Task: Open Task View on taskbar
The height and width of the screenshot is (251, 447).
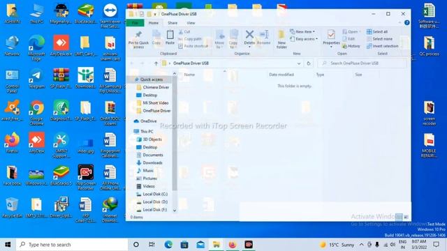Action: coord(152,245)
